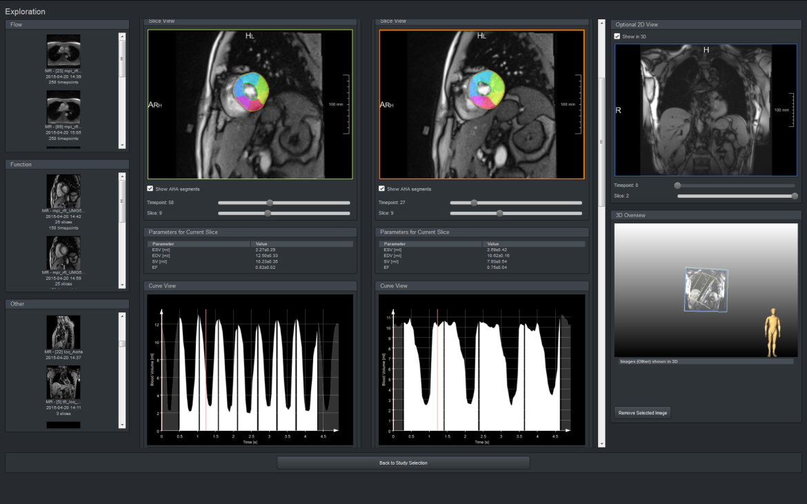Select the loc_Aorta image thumbnail
The width and height of the screenshot is (807, 504).
[63, 332]
